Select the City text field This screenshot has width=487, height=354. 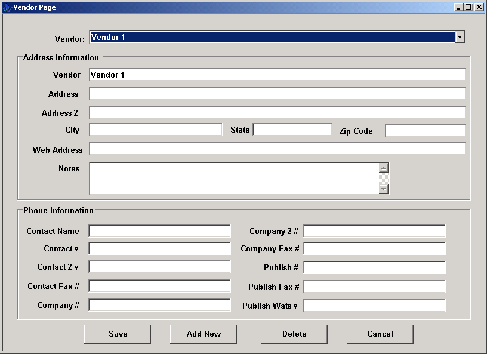155,130
